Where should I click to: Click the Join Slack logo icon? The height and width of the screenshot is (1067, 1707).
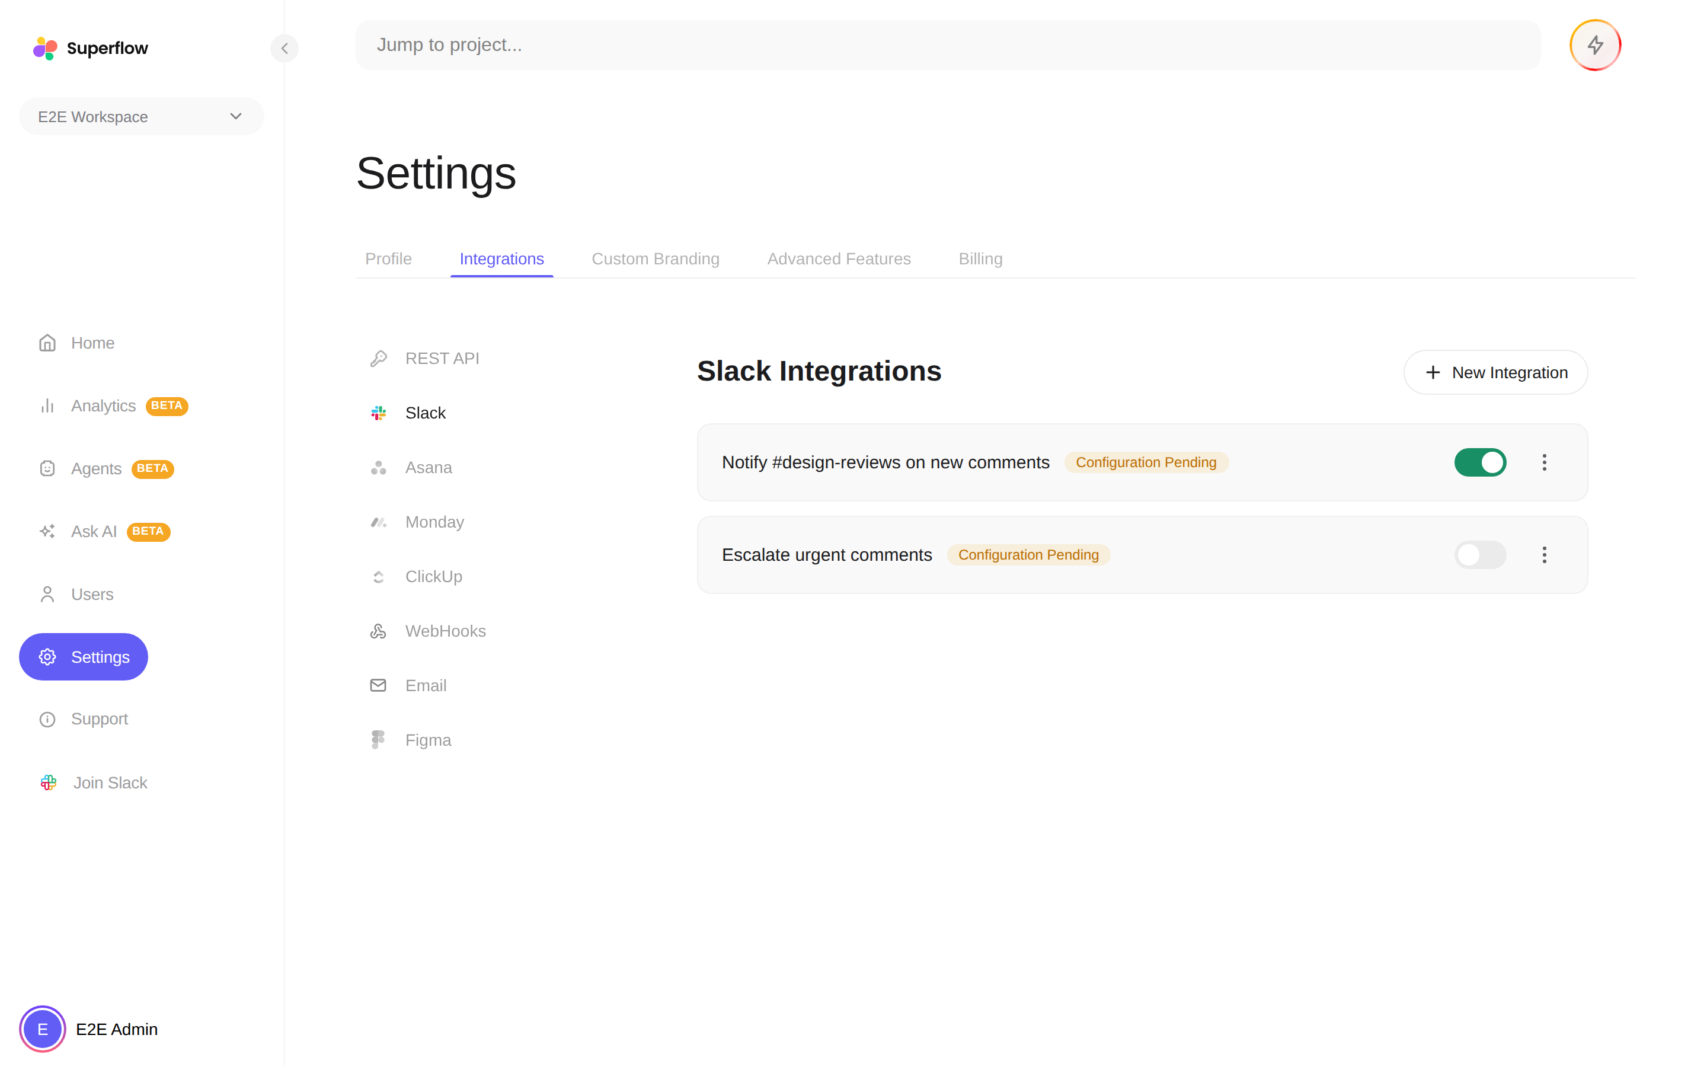[x=49, y=782]
